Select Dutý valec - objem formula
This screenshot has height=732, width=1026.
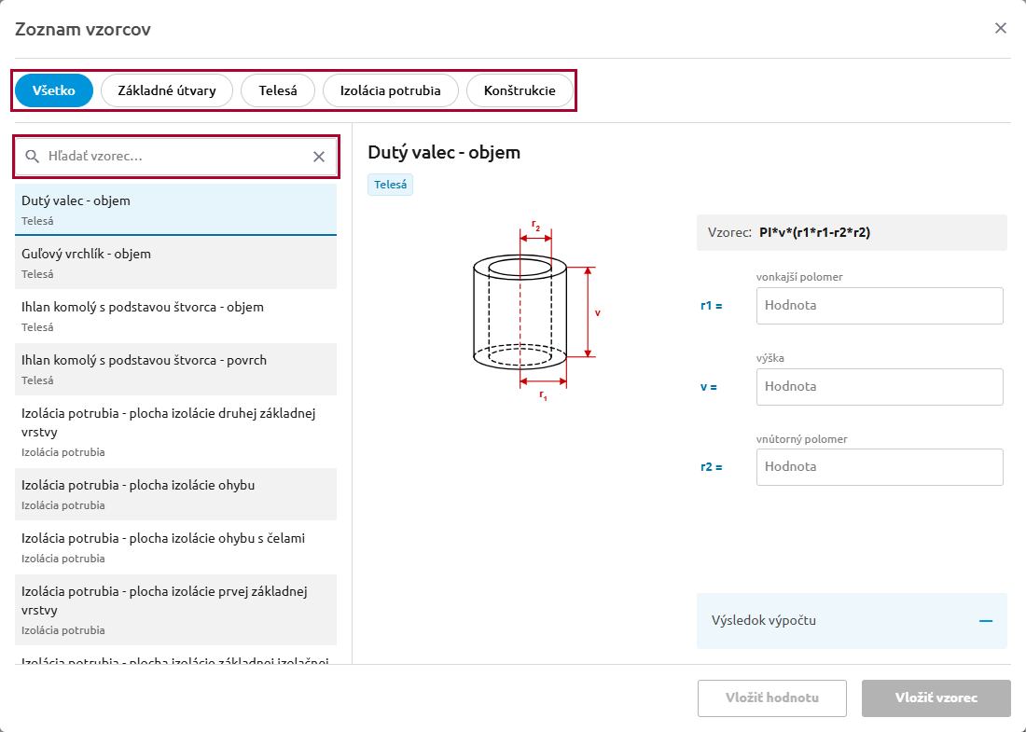coord(175,209)
